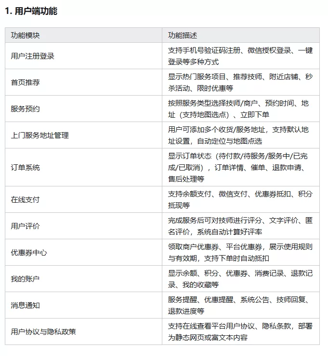Click the '订单系统' module cell
This screenshot has height=356, width=328.
pos(25,168)
